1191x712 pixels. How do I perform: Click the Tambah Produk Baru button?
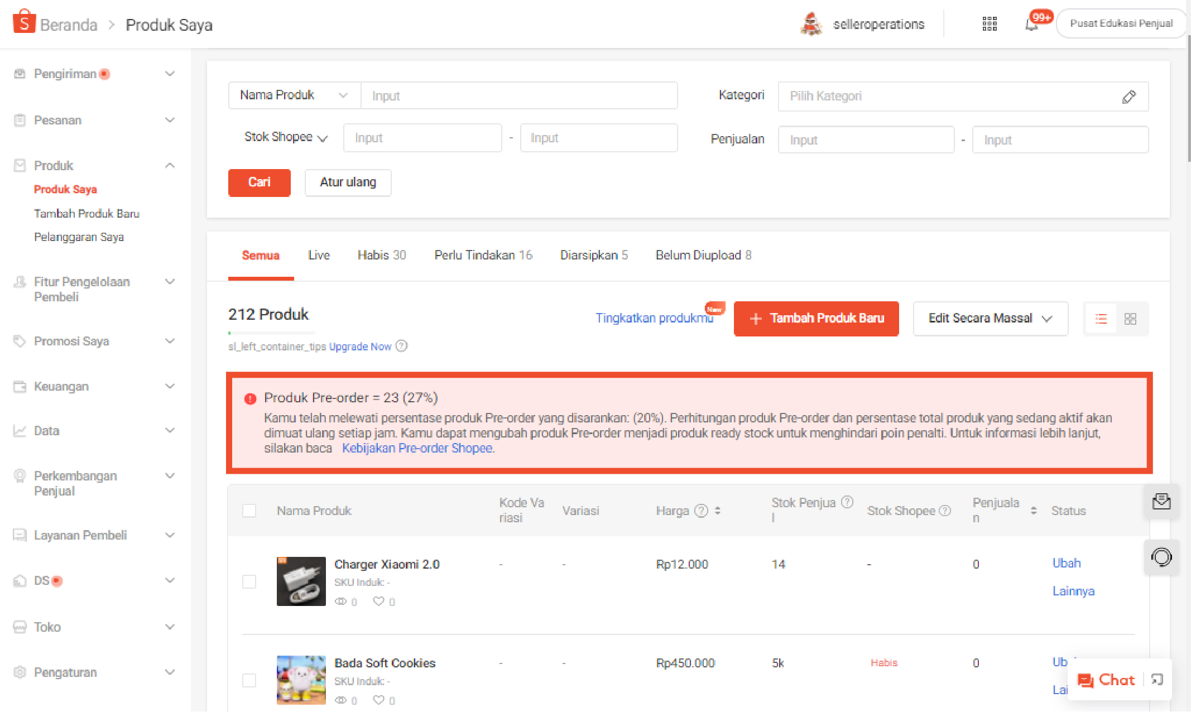(816, 319)
